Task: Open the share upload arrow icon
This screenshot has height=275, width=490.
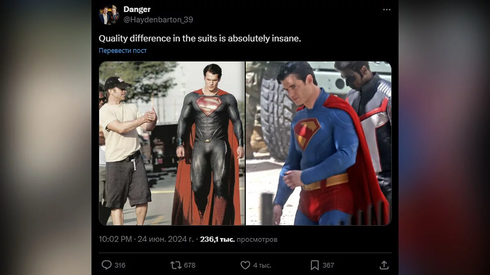Action: [384, 265]
